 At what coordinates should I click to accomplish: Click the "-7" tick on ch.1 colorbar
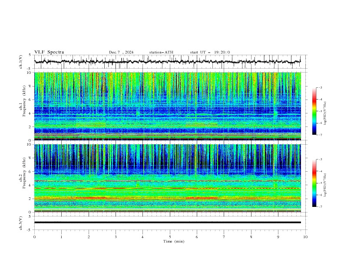[x=321, y=135]
